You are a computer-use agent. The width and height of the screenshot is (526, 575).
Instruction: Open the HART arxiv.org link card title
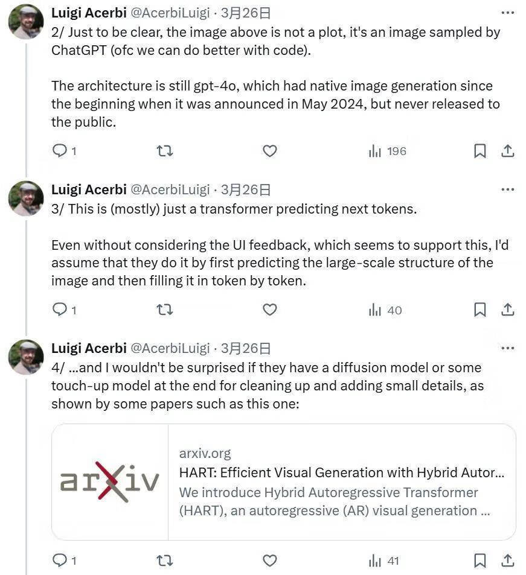click(x=341, y=472)
